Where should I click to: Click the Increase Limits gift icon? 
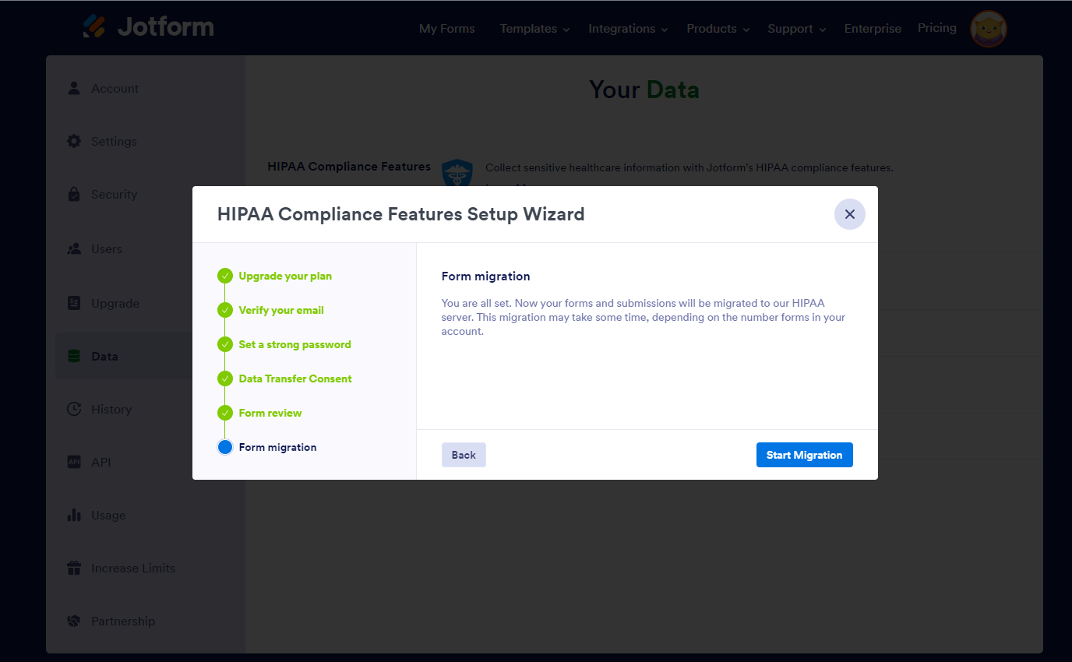click(x=74, y=568)
